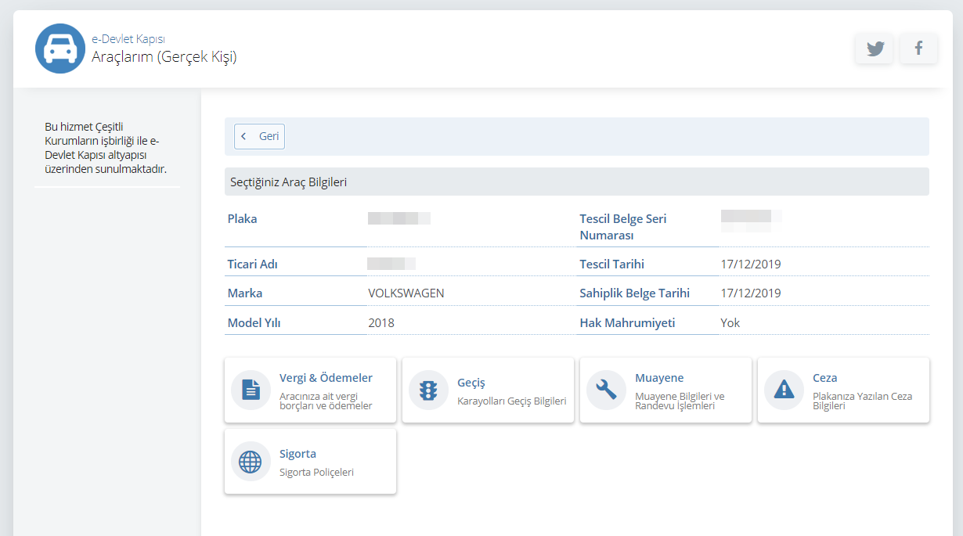Share the page via the Twitter icon
Screen dimensions: 963x536
point(875,49)
